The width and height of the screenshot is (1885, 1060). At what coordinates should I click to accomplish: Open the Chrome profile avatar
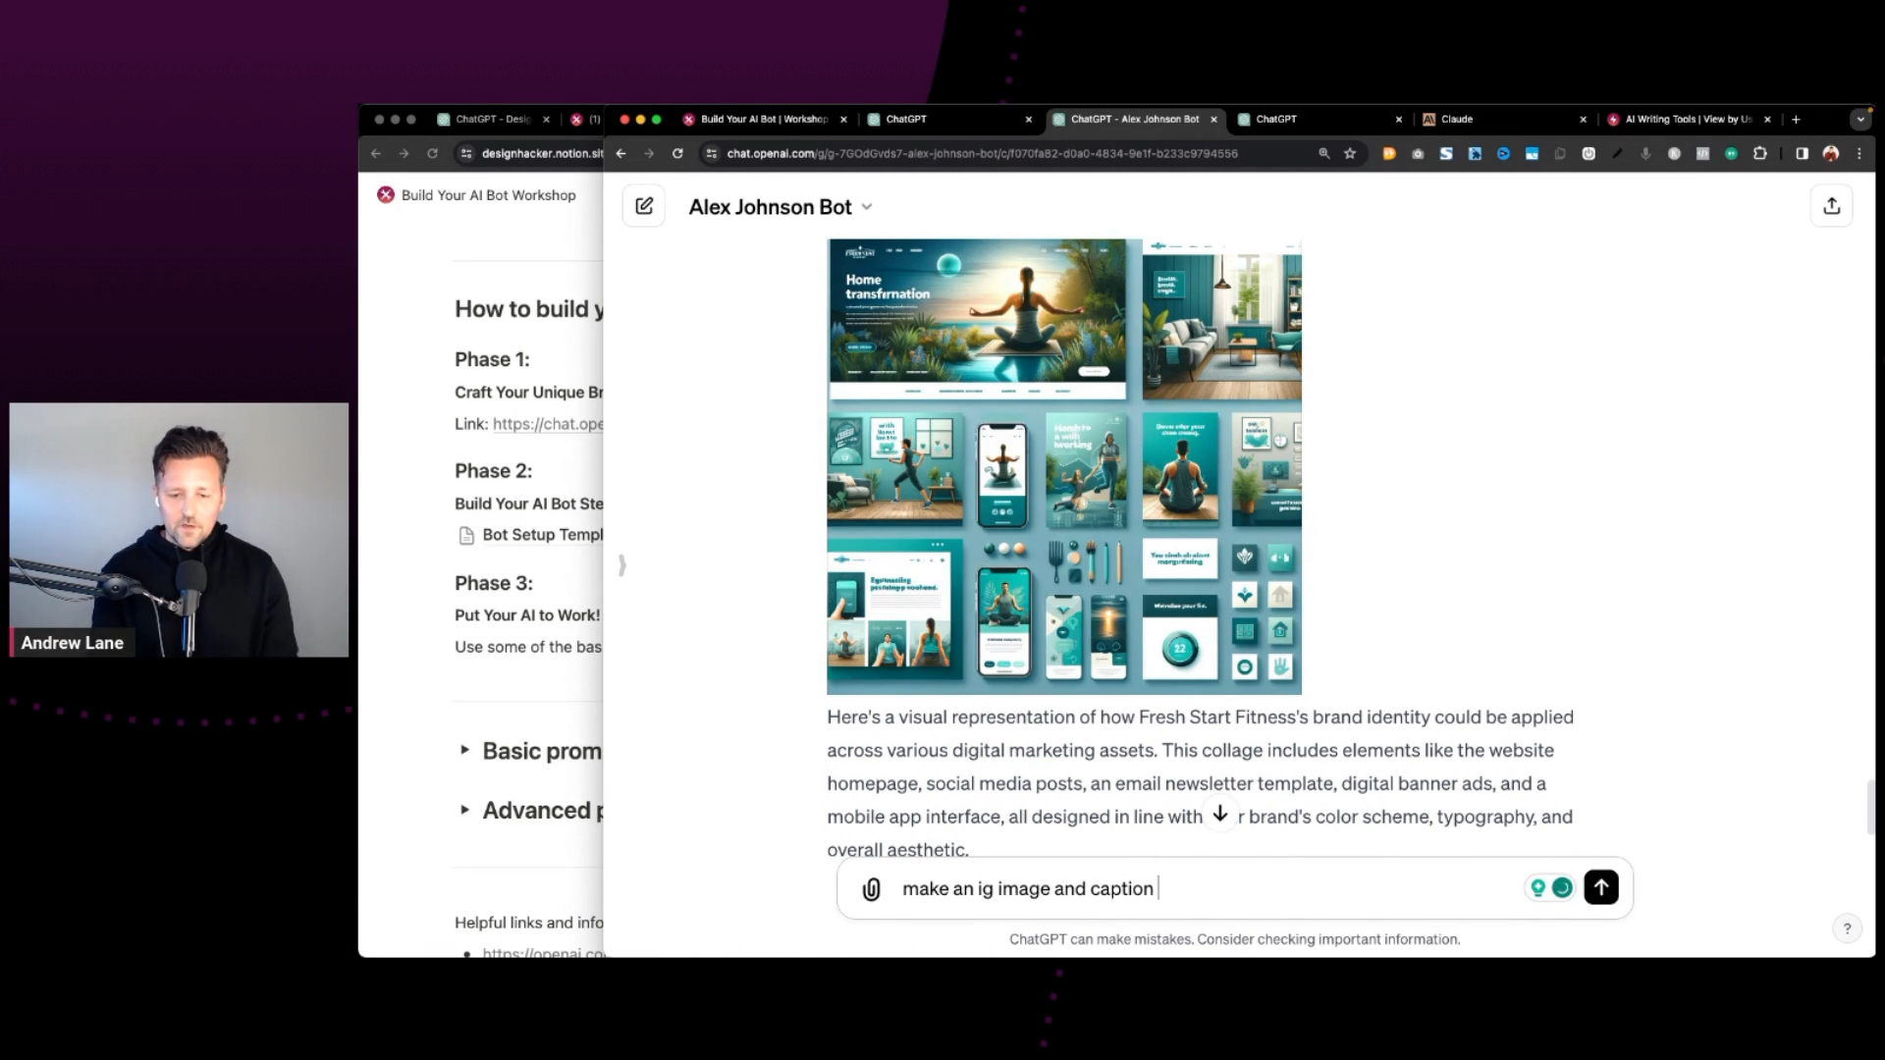(x=1830, y=154)
